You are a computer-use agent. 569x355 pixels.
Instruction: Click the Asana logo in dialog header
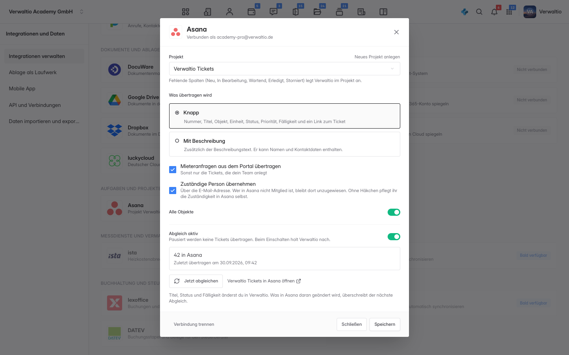tap(175, 32)
